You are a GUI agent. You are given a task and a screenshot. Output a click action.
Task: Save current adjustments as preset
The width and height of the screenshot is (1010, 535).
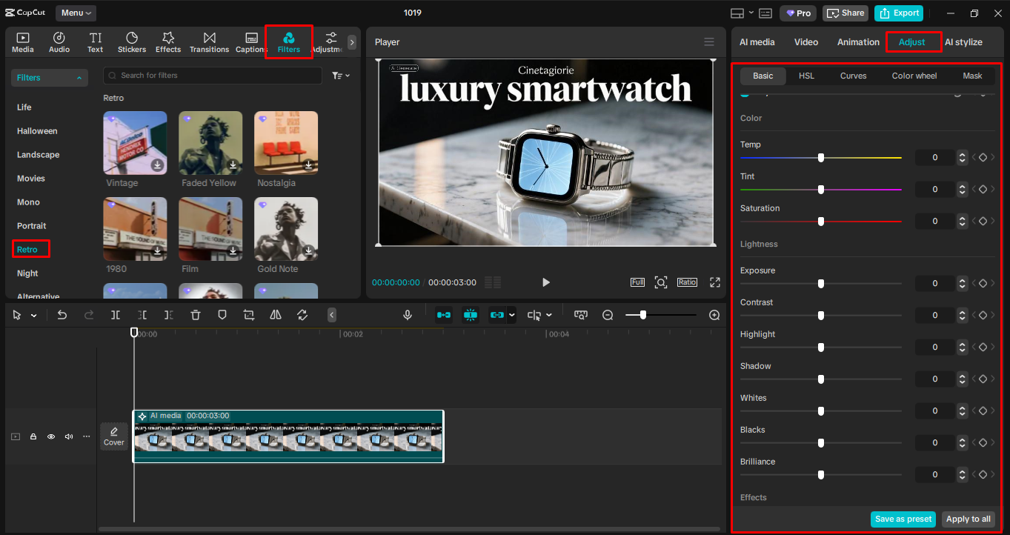903,519
